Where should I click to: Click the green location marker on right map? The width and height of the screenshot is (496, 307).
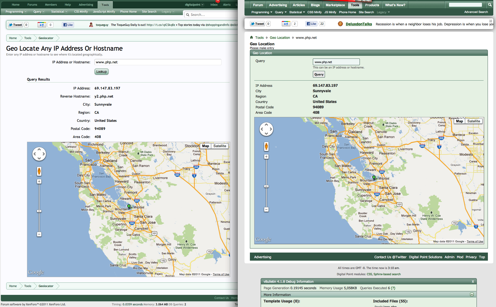click(374, 178)
